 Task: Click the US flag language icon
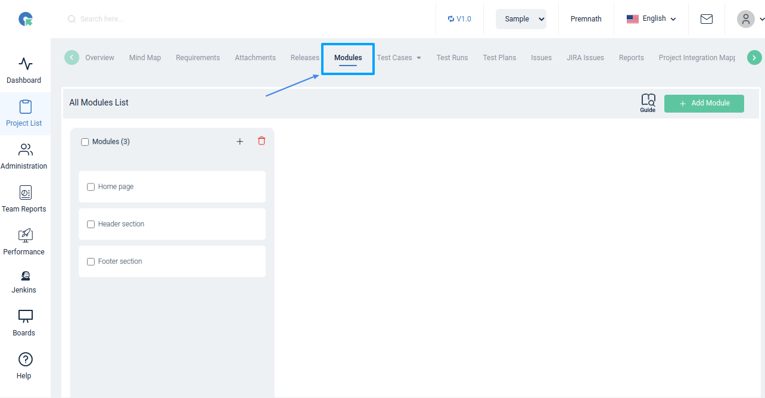pos(633,19)
